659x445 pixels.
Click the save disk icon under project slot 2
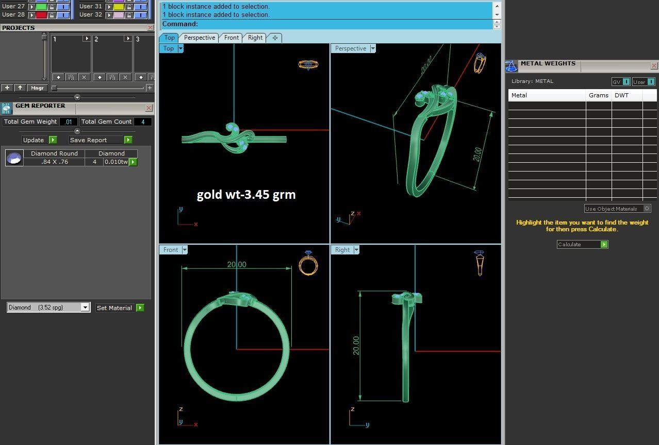[112, 77]
